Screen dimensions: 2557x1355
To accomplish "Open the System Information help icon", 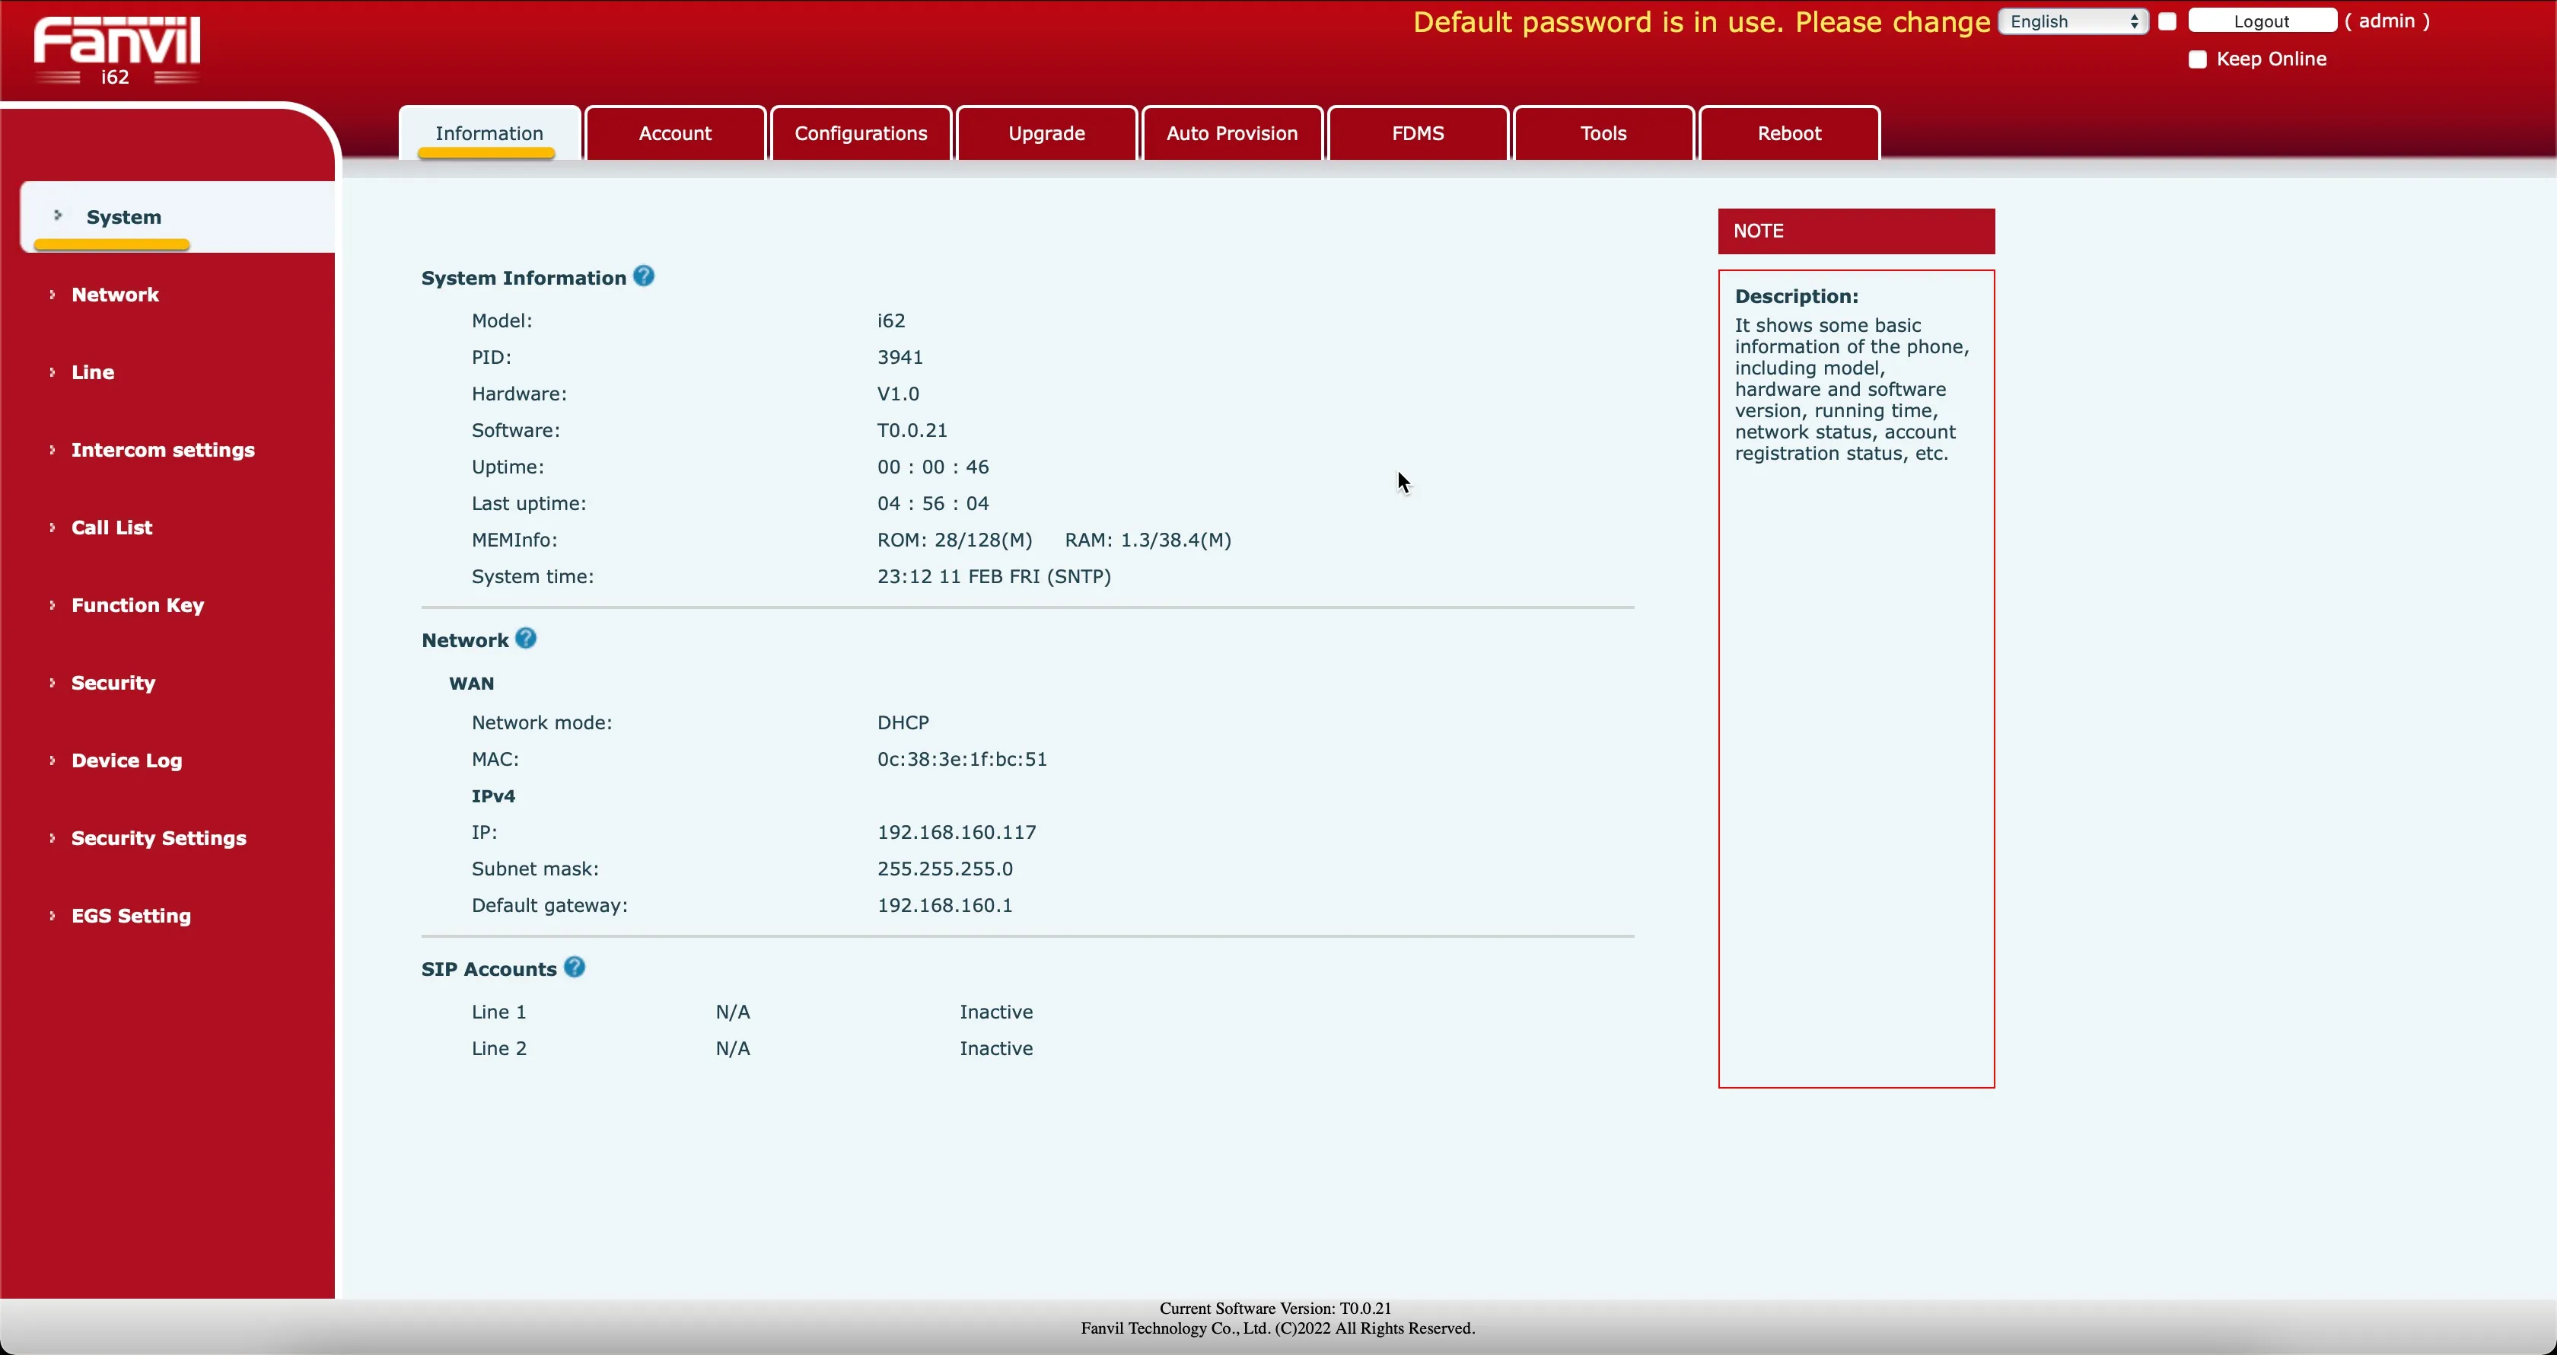I will point(643,277).
